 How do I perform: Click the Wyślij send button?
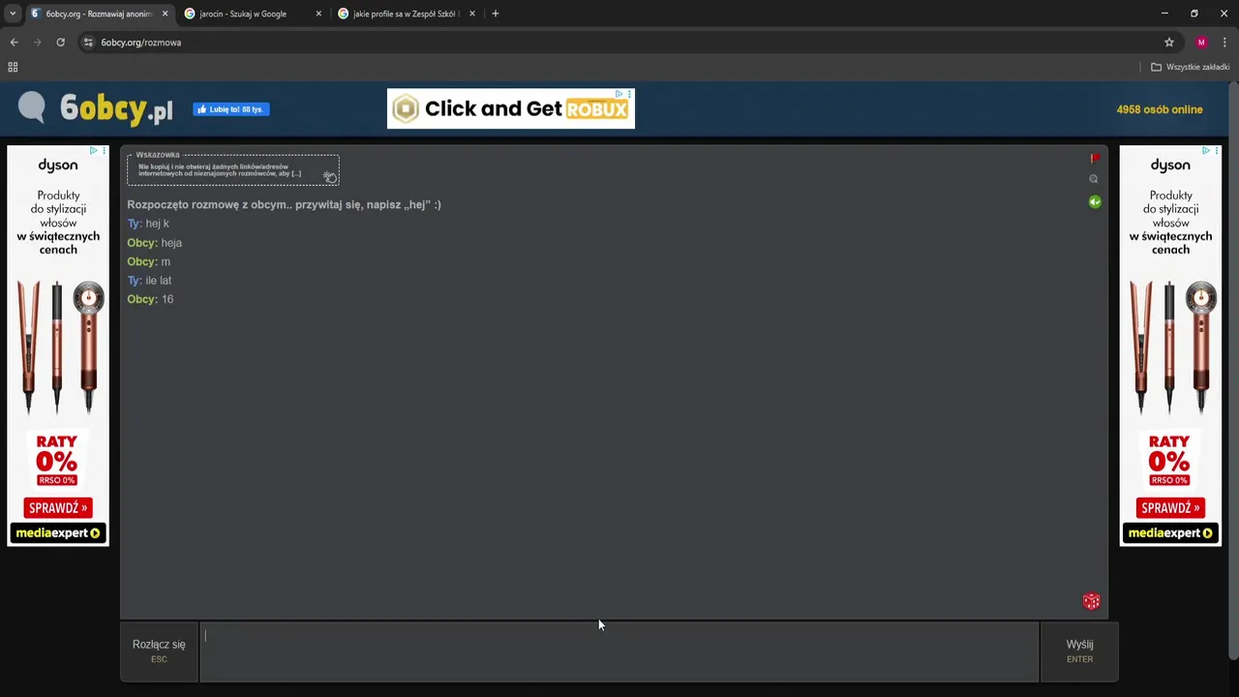(1079, 652)
